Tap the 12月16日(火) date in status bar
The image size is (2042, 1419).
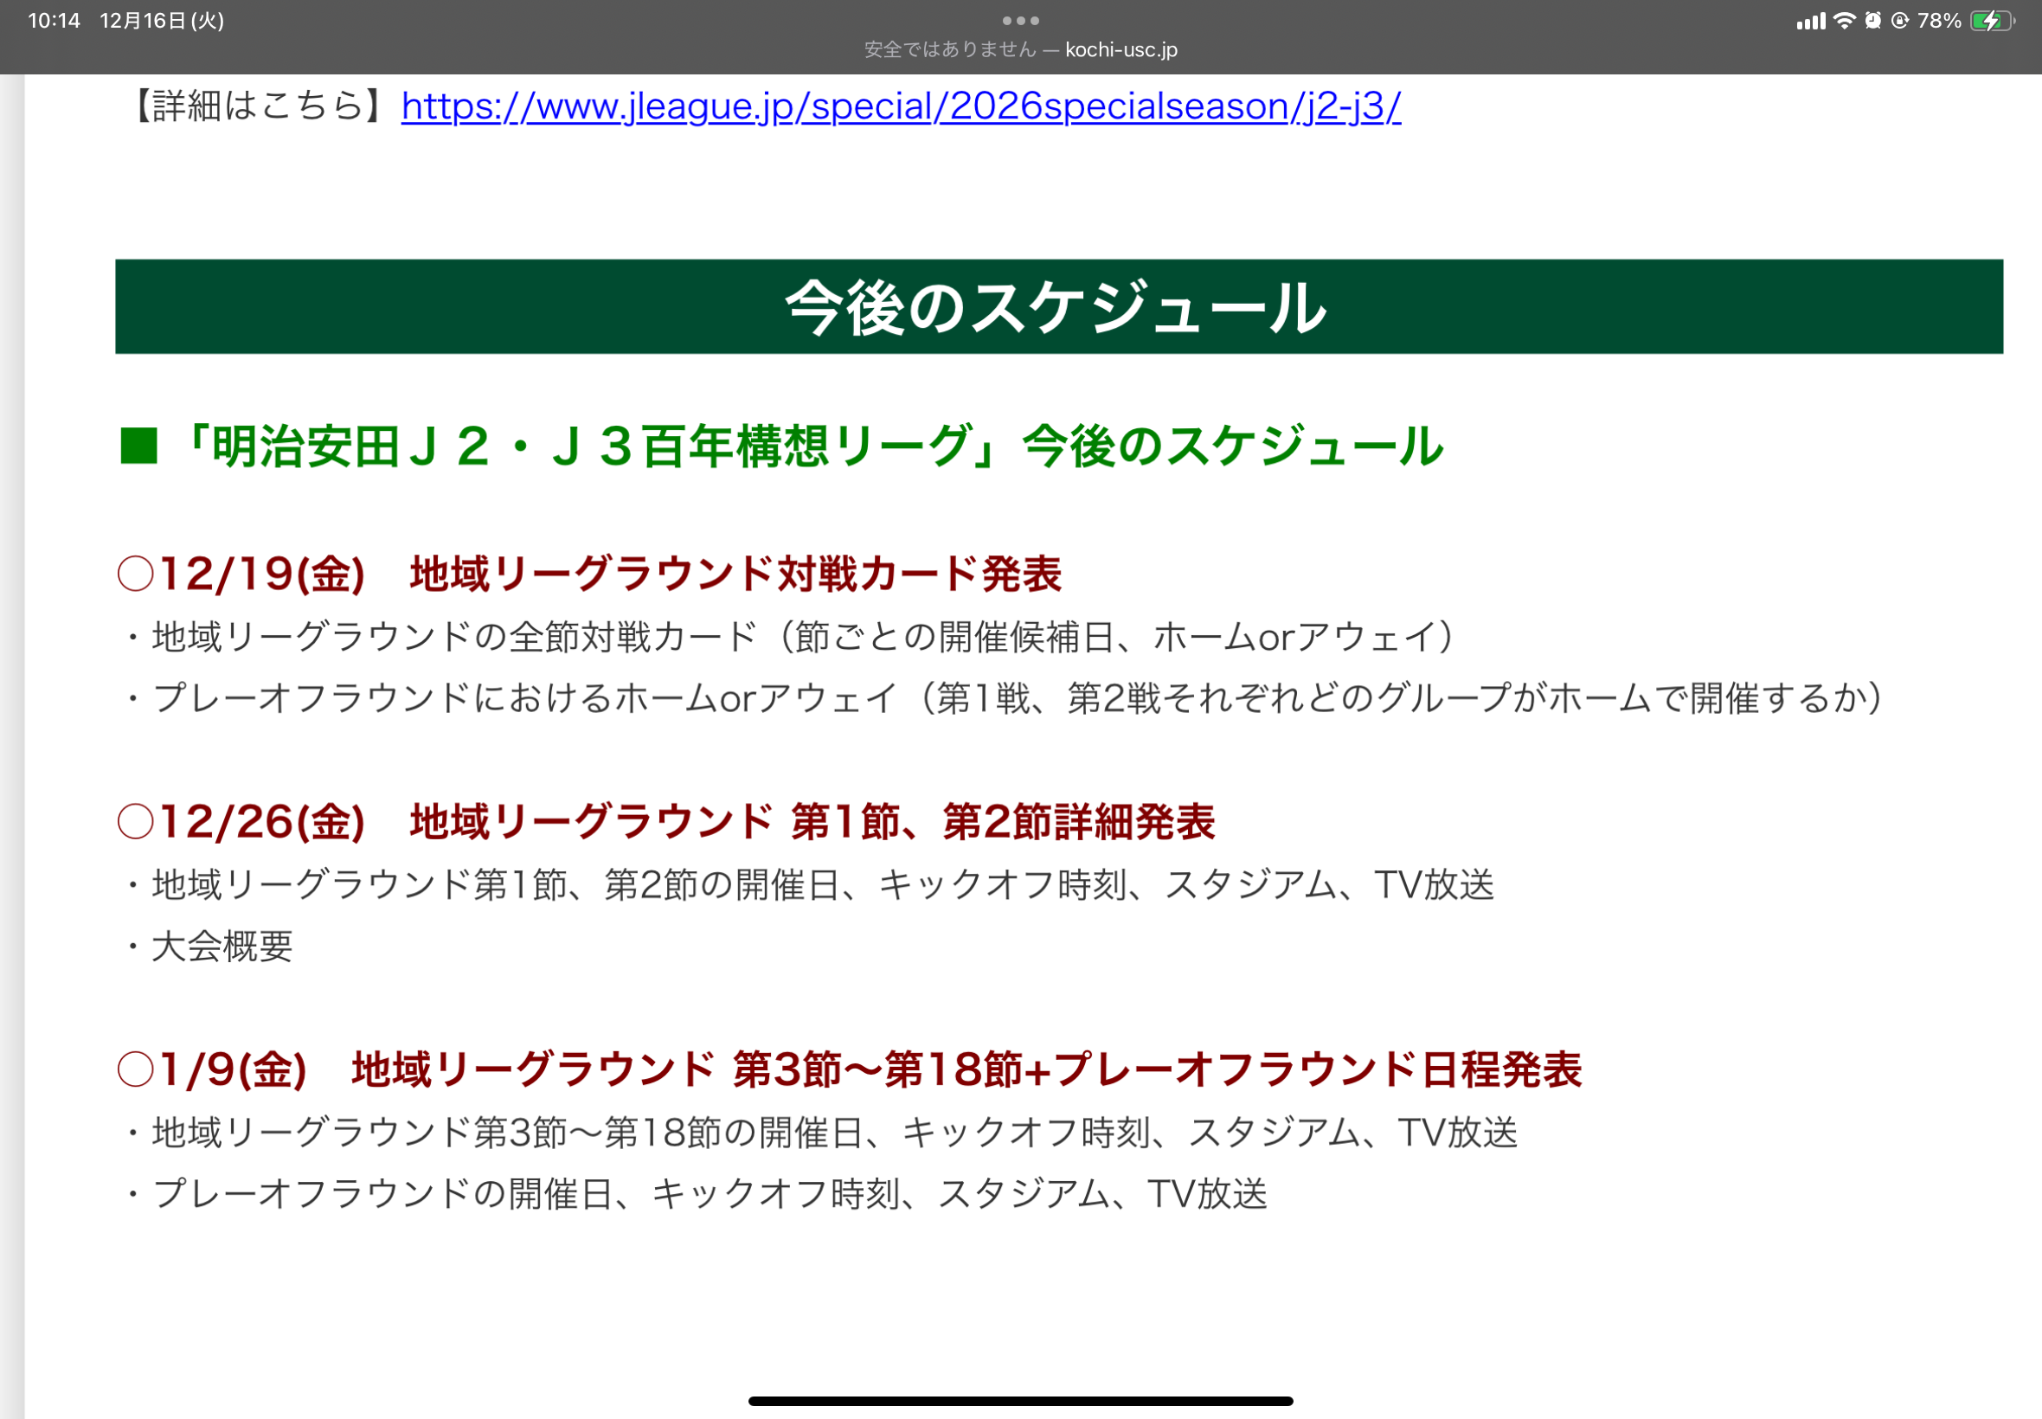(x=162, y=21)
